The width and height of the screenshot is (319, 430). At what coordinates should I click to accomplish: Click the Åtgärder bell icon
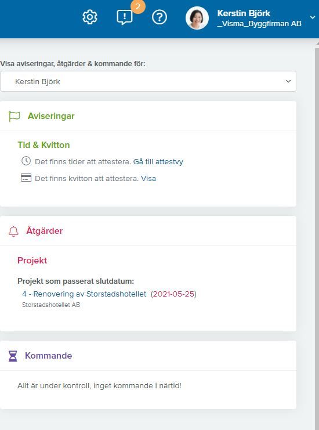pos(13,231)
